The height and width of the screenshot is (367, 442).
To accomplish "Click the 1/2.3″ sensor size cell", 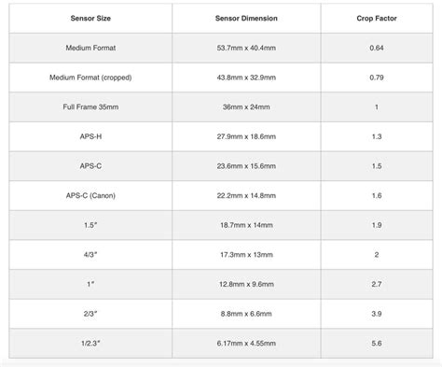I will coord(90,344).
